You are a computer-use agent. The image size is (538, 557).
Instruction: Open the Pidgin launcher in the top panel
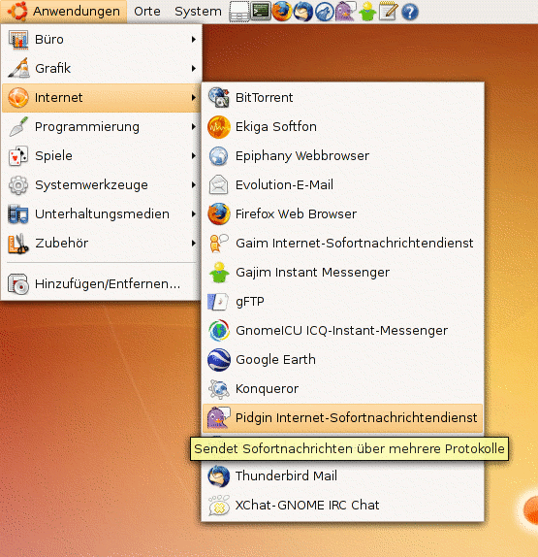pos(345,11)
